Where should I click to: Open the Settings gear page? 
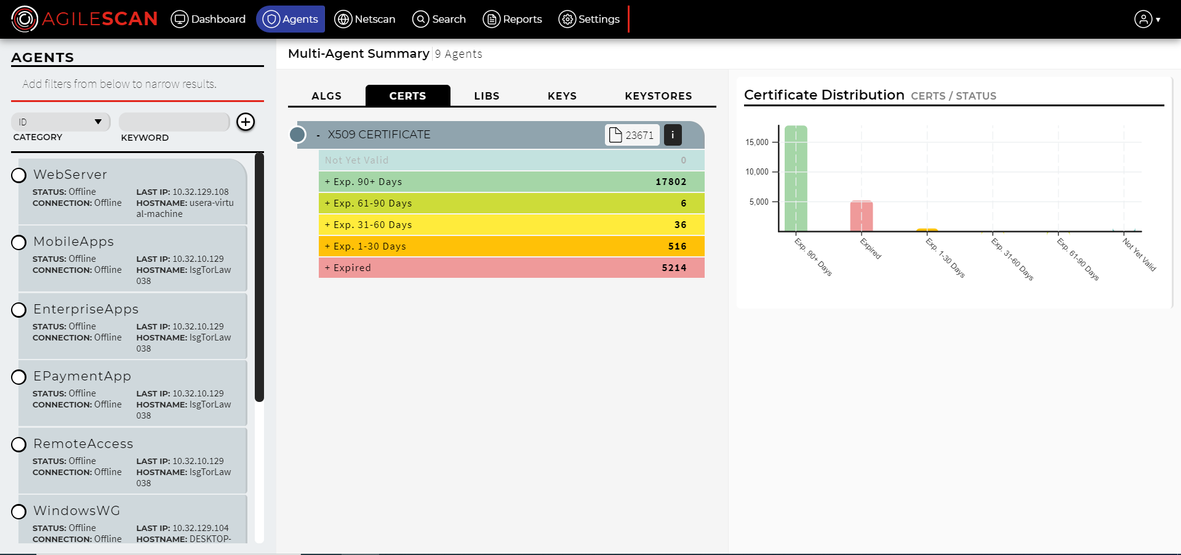pos(589,19)
